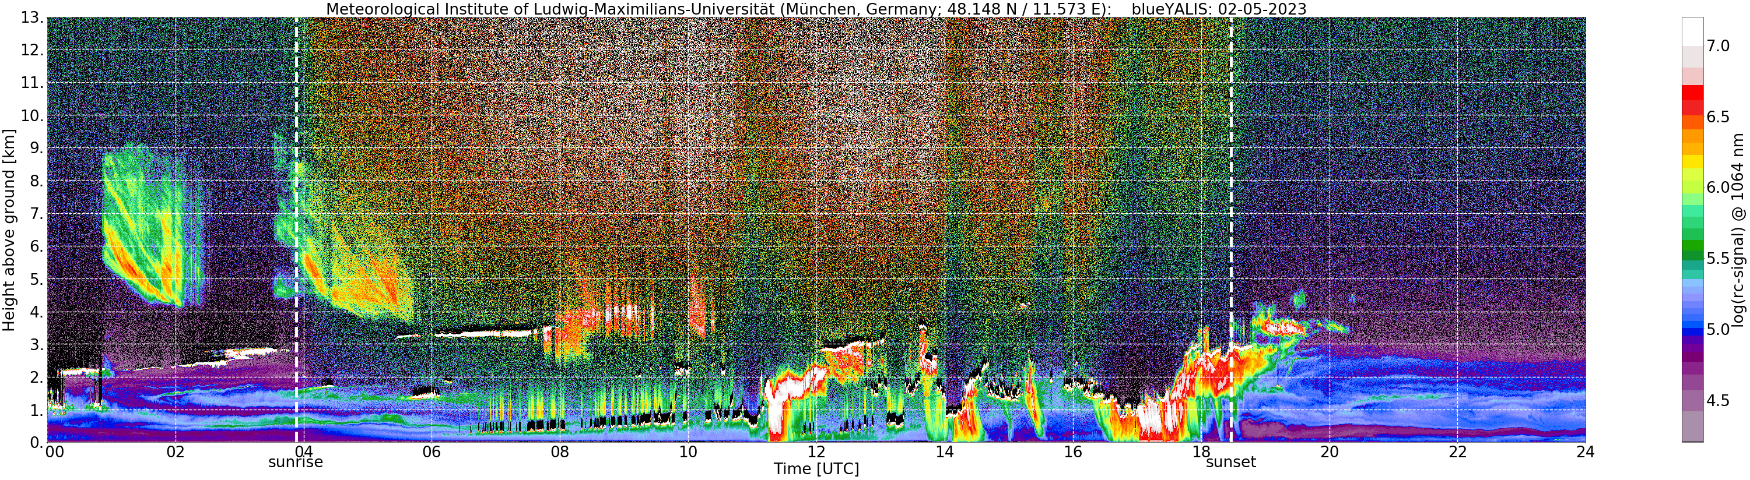Click the '3.' height axis tick label
The image size is (1750, 480).
37,344
